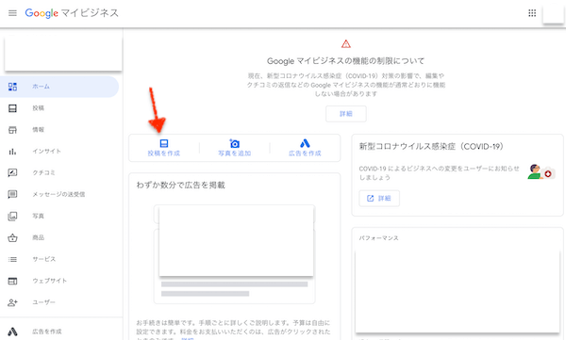Click the performance chart area
The image size is (566, 340).
point(458,291)
